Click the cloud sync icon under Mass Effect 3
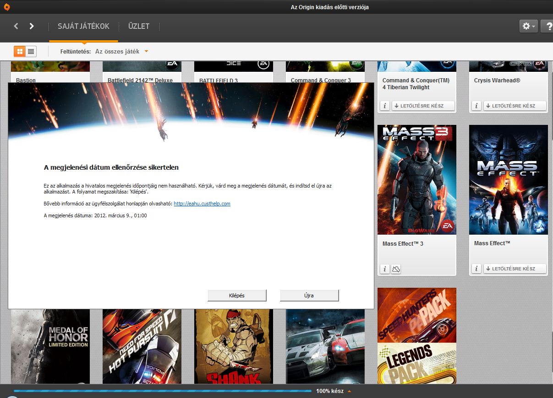 coord(396,269)
